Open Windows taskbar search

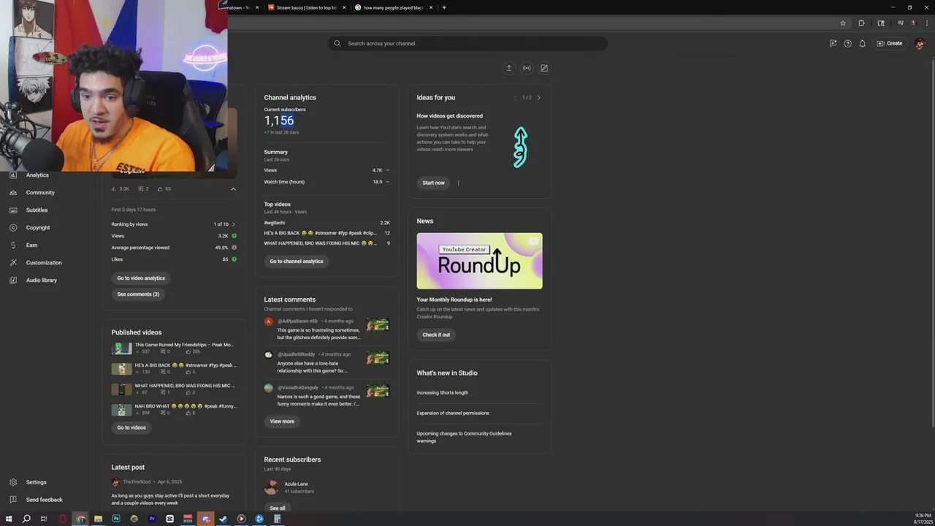click(26, 519)
